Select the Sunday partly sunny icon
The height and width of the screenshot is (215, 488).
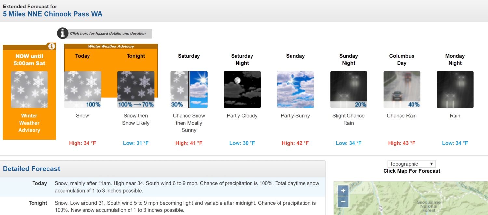(295, 89)
